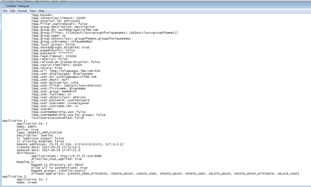Click the 'ldap.user.lastname: sn' line
Image resolution: width=311 pixels, height=187 pixels.
coord(51,94)
